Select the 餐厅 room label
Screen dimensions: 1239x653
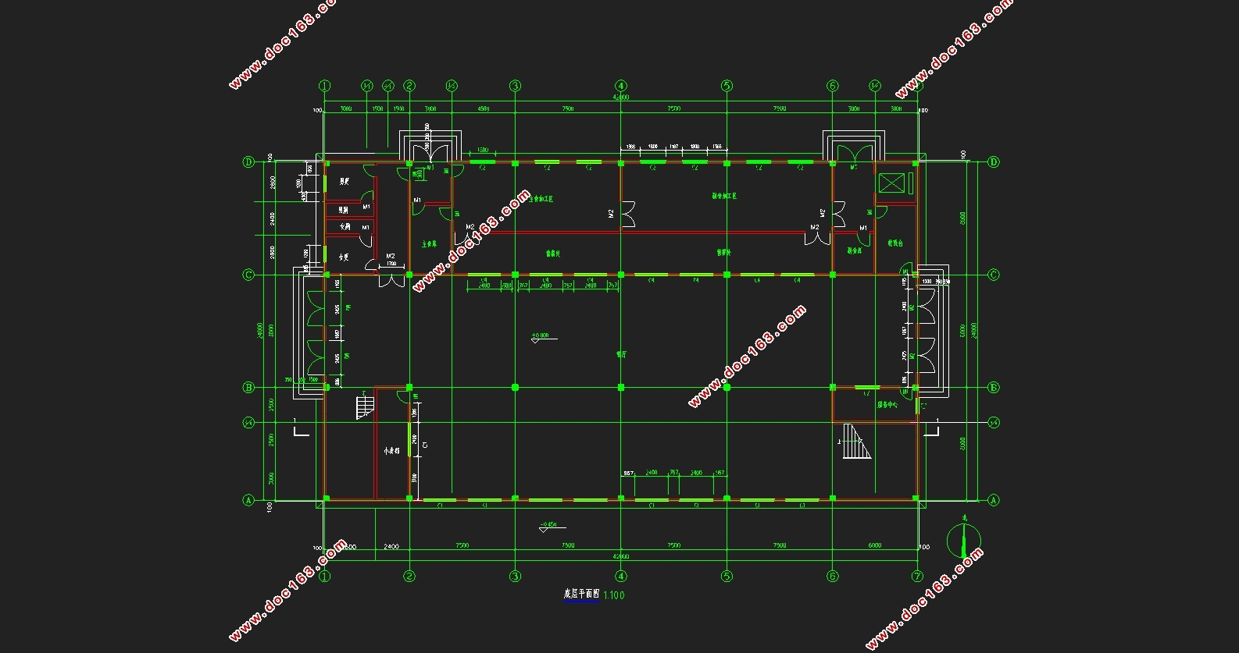(621, 354)
